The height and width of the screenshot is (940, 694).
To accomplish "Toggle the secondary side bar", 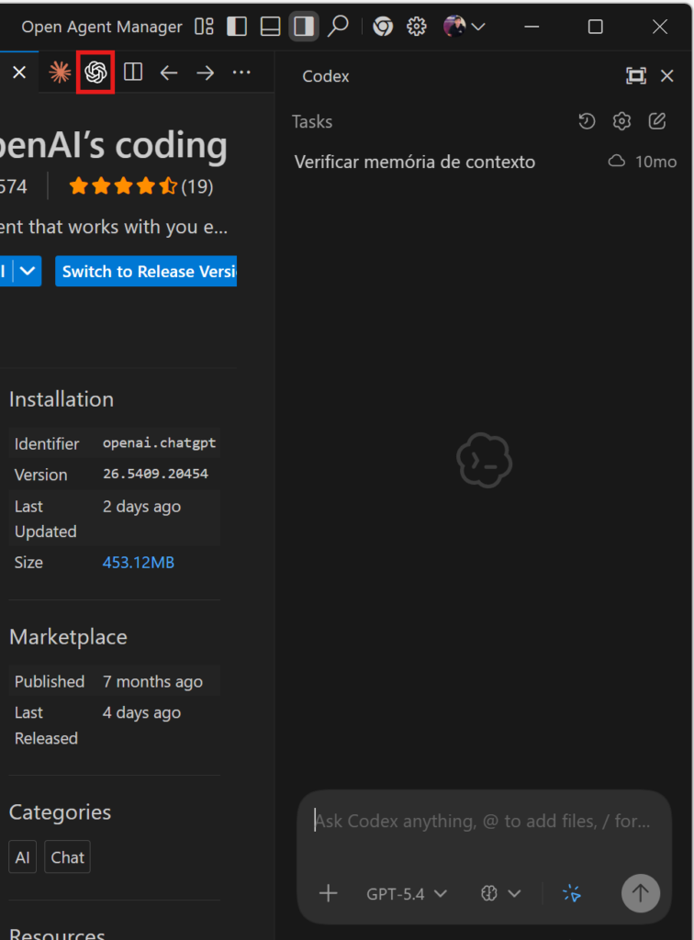I will [304, 27].
